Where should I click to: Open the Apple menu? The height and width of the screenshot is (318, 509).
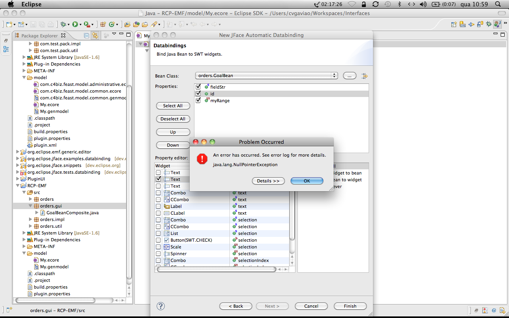point(11,4)
